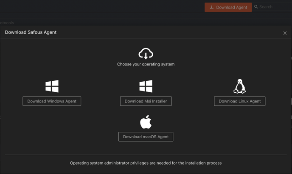Click the Windows logo above Download Windows Agent
Screen dimensions: 292x174
coord(52,86)
